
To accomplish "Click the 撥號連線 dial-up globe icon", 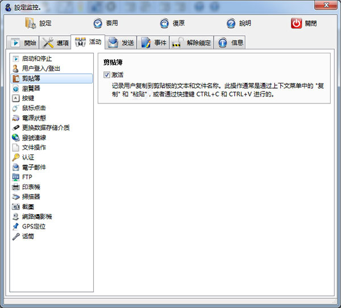I will (16, 138).
